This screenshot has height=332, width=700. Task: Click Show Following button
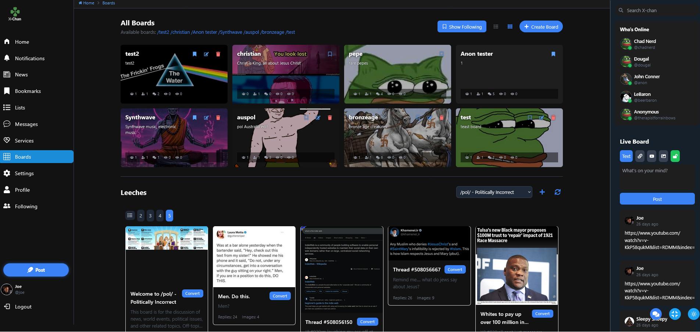pyautogui.click(x=462, y=26)
